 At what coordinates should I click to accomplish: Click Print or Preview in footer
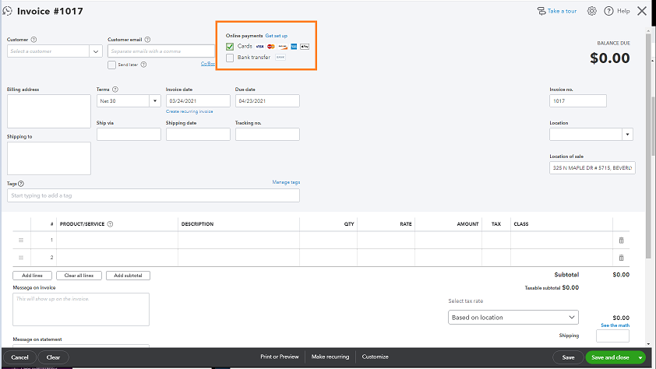pyautogui.click(x=280, y=357)
